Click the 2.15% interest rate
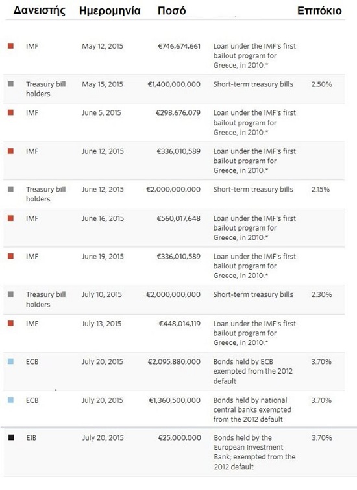Viewport: 357px width, 490px height. [x=320, y=189]
